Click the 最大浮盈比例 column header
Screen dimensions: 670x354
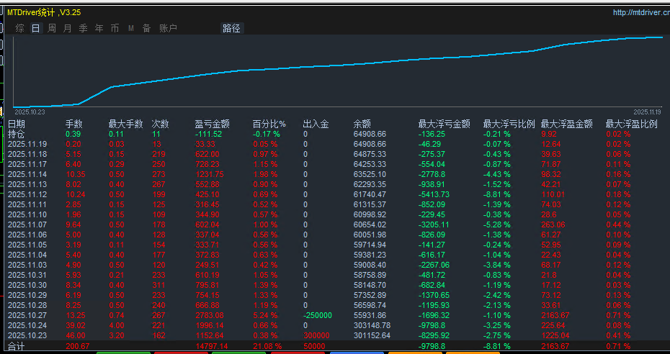pyautogui.click(x=632, y=124)
